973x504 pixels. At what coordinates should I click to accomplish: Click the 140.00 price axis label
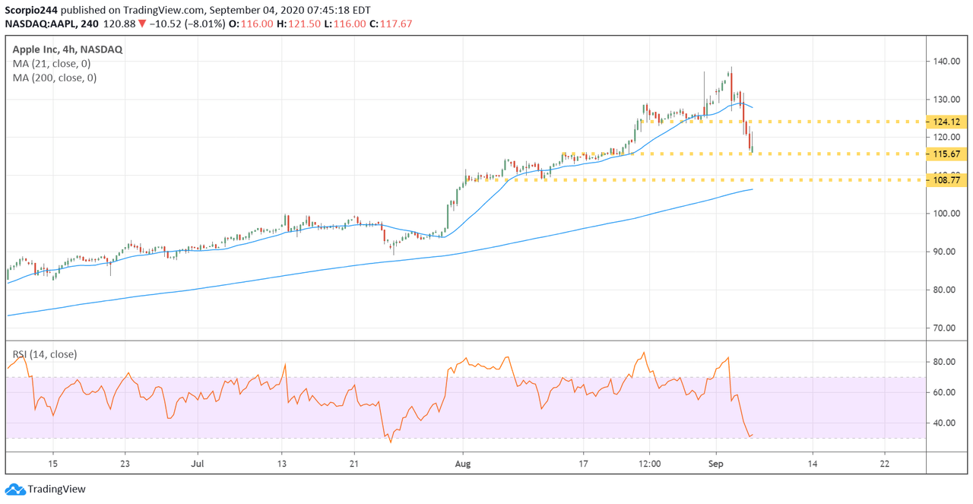coord(946,62)
